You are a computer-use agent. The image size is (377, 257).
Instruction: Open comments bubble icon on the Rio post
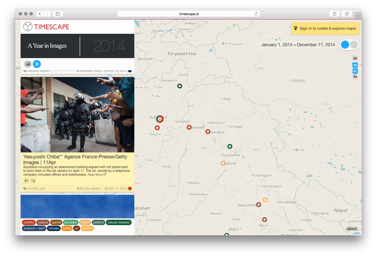(33, 181)
